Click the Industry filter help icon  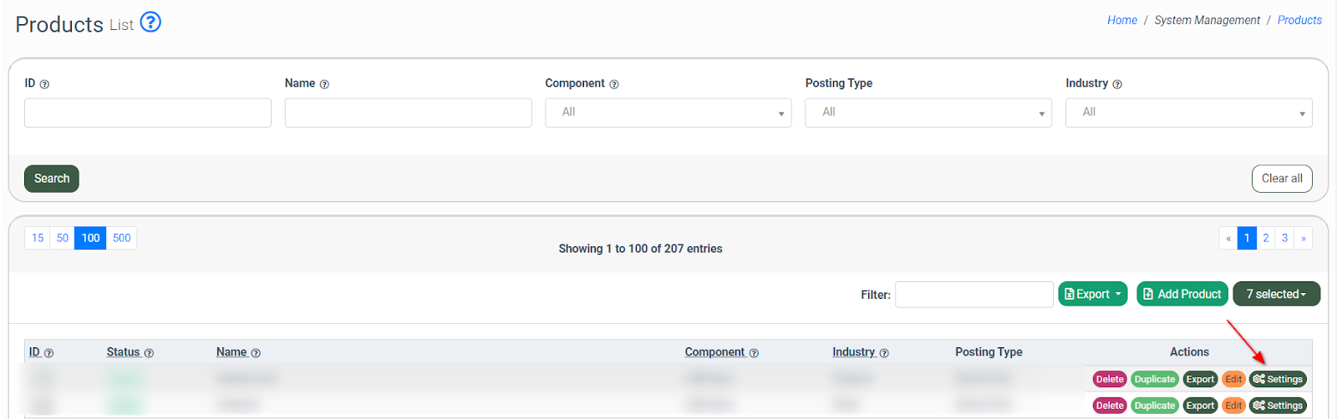(x=1117, y=84)
